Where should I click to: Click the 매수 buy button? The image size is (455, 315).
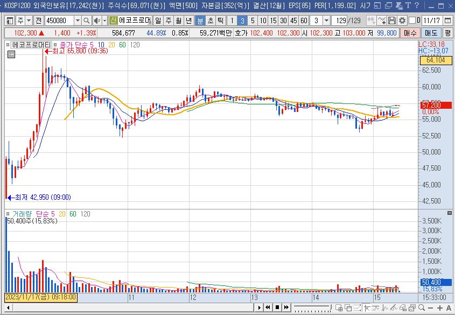410,33
